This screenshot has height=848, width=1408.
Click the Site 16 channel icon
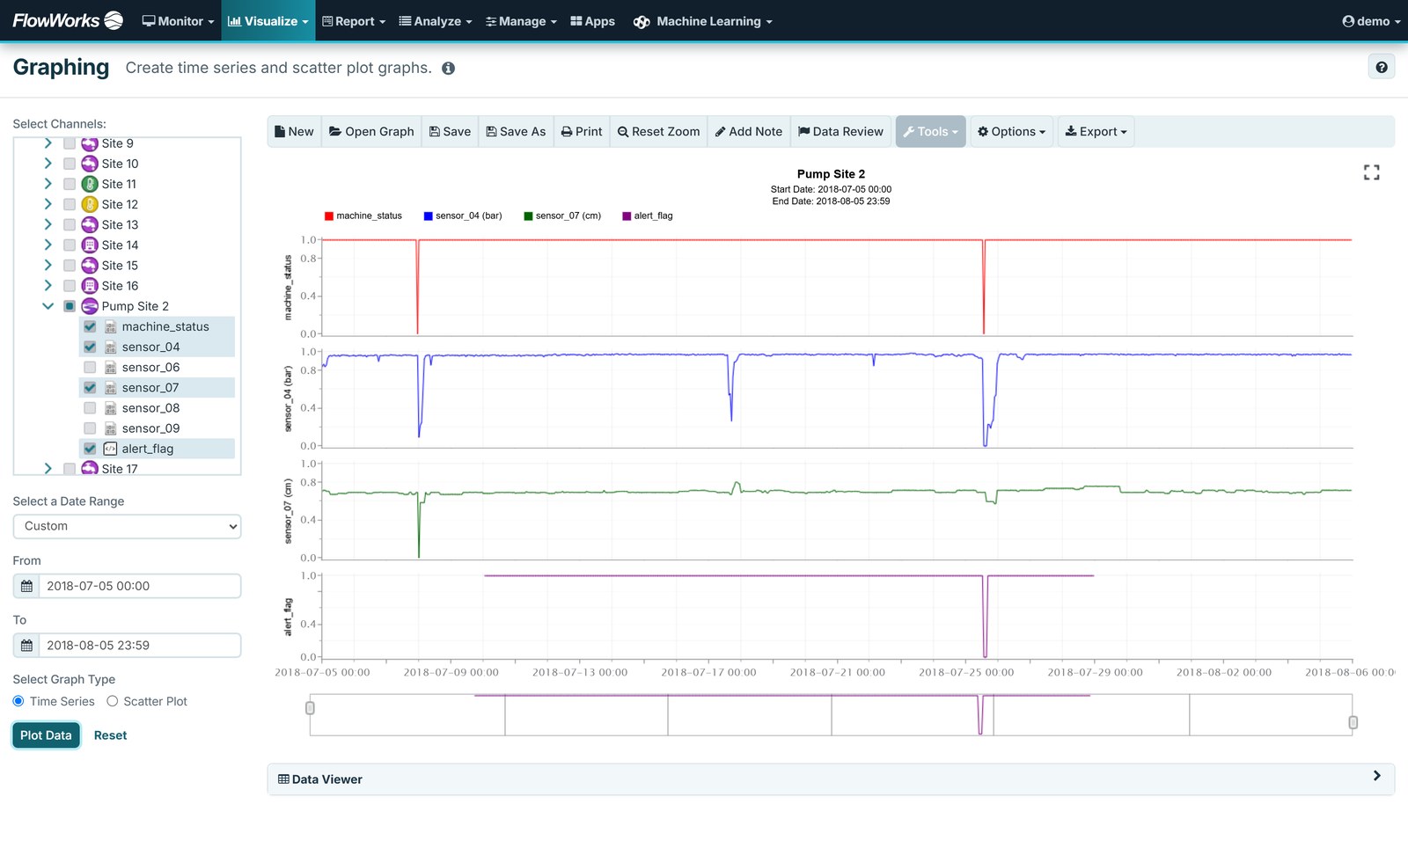pyautogui.click(x=90, y=286)
